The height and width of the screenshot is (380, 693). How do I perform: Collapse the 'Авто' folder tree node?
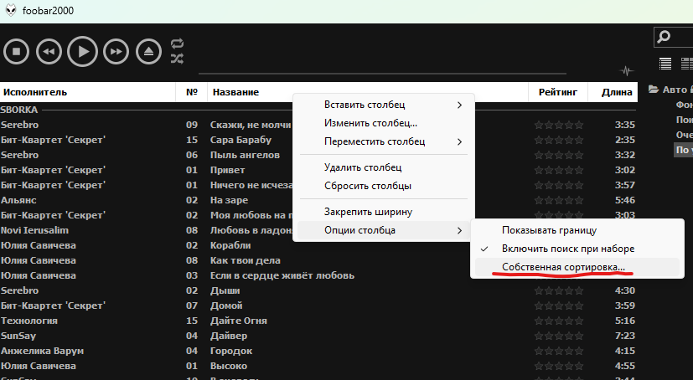pyautogui.click(x=654, y=90)
